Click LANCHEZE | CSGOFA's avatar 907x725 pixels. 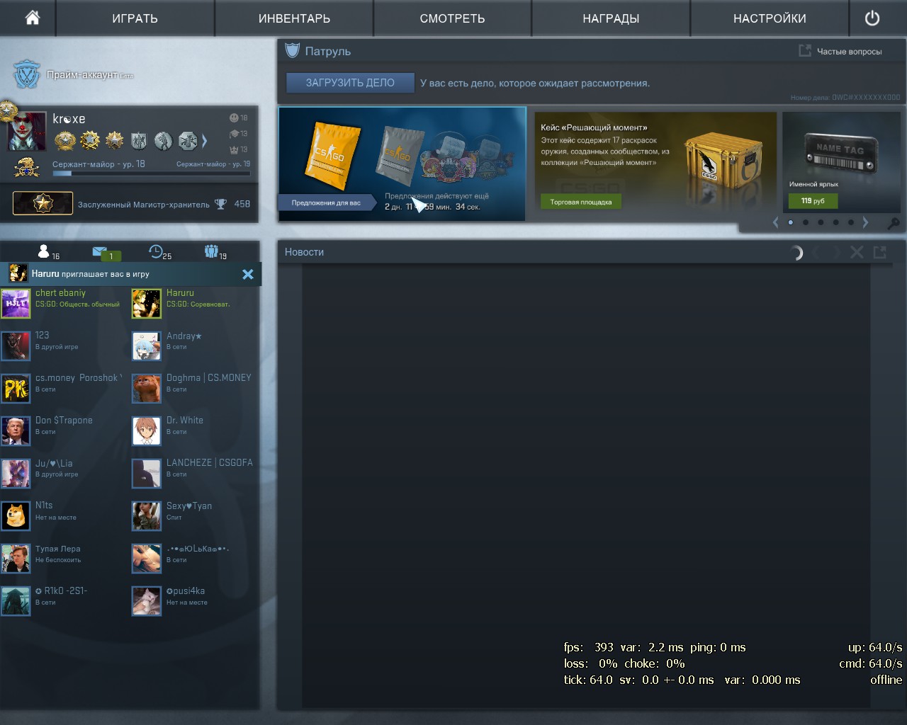pos(147,474)
